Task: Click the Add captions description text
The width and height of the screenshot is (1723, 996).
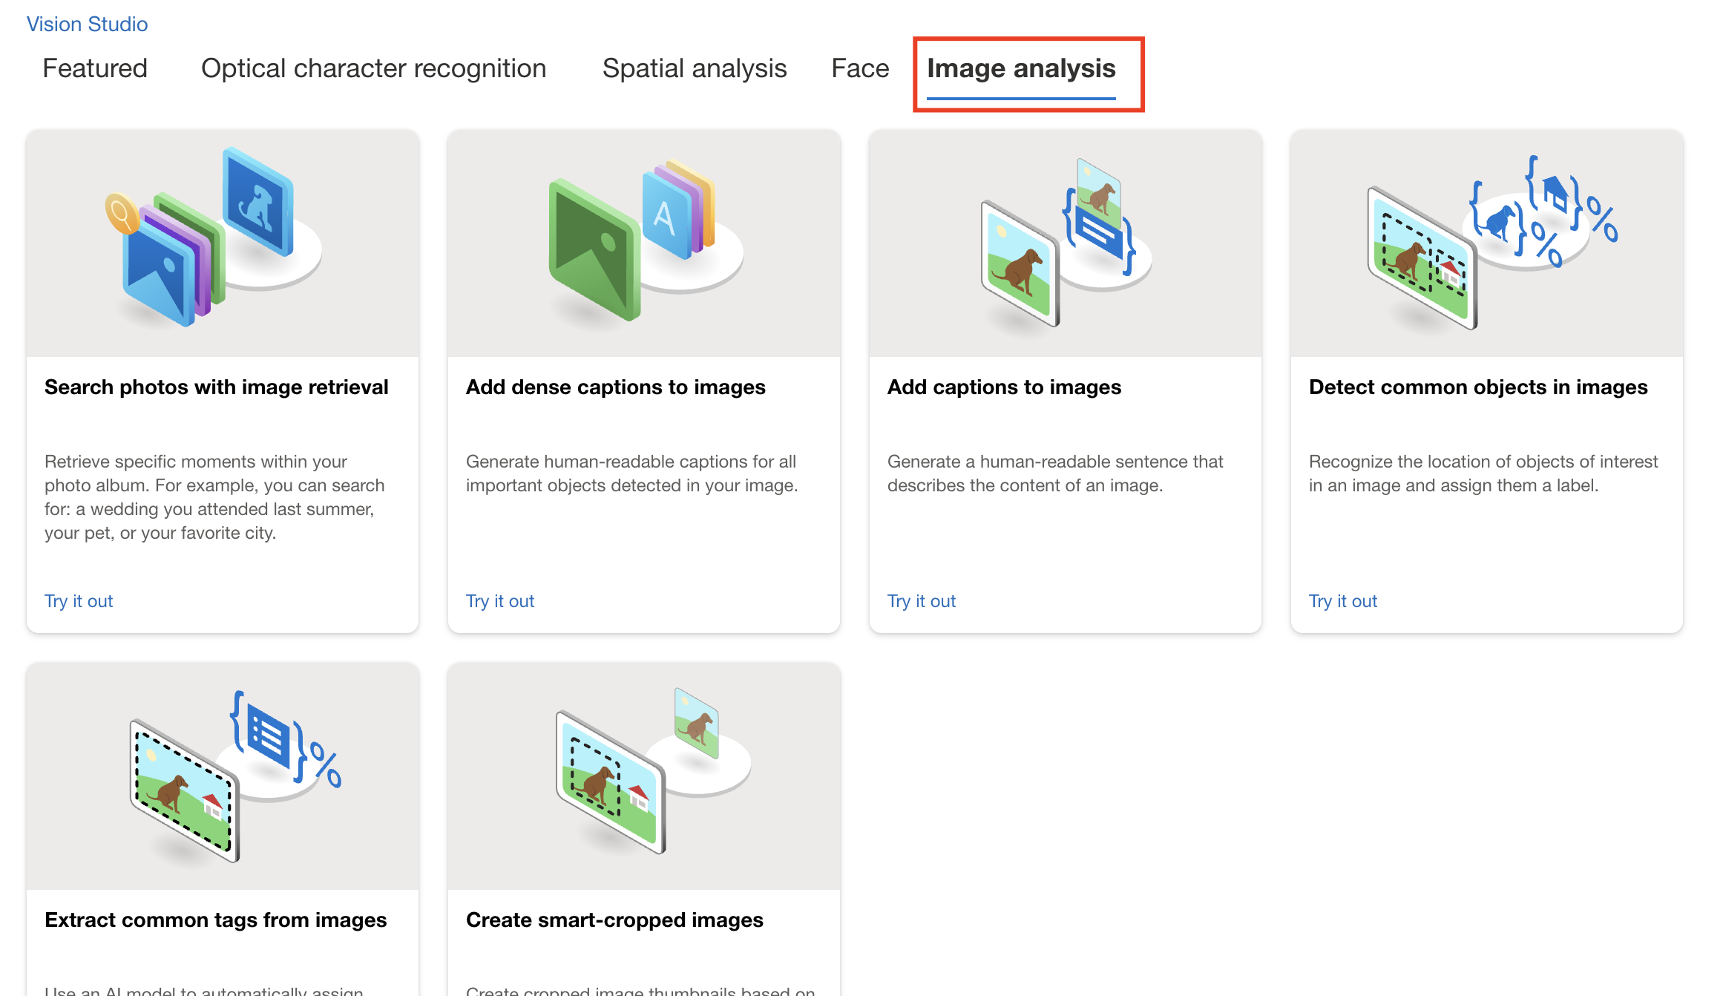Action: click(1055, 474)
